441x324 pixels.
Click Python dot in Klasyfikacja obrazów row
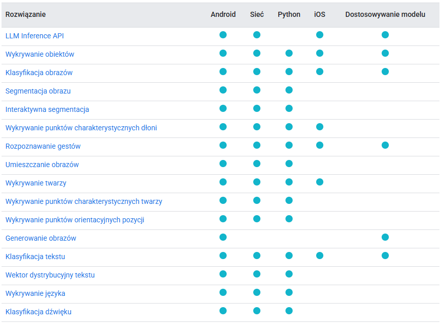(289, 72)
